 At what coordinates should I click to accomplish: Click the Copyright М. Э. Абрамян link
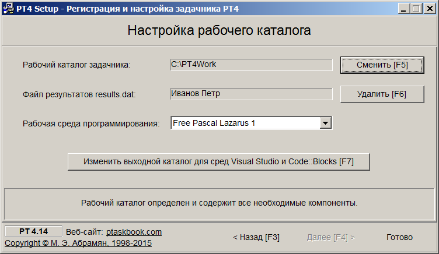(78, 243)
